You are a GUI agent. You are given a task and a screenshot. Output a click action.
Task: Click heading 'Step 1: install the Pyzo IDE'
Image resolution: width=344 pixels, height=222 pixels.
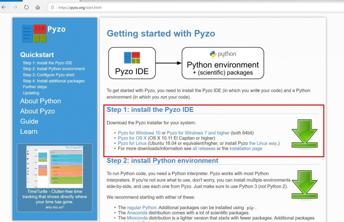click(x=150, y=109)
